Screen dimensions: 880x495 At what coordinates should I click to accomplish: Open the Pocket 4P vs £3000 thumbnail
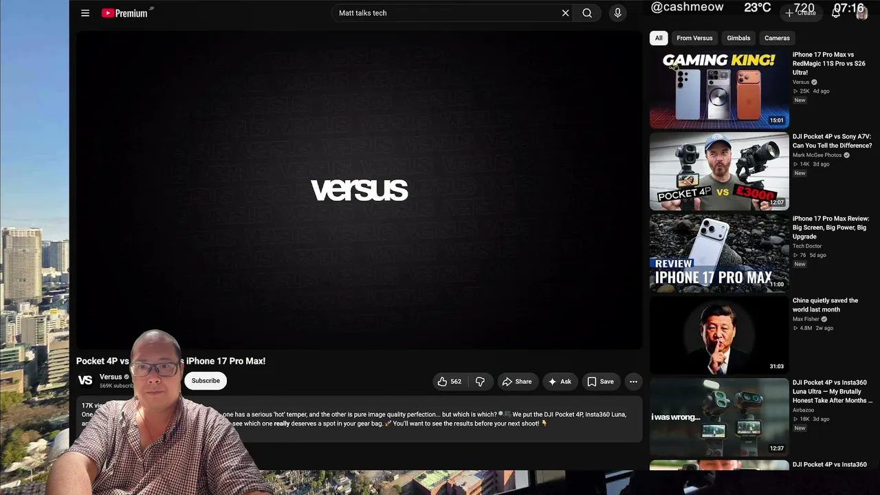coord(719,171)
